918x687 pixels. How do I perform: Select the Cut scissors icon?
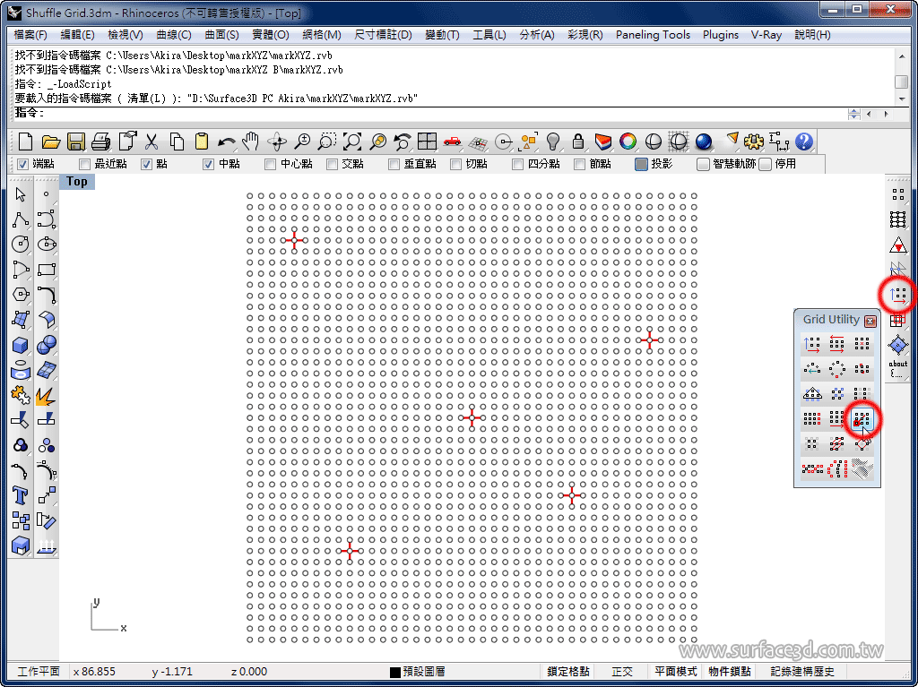(x=152, y=142)
